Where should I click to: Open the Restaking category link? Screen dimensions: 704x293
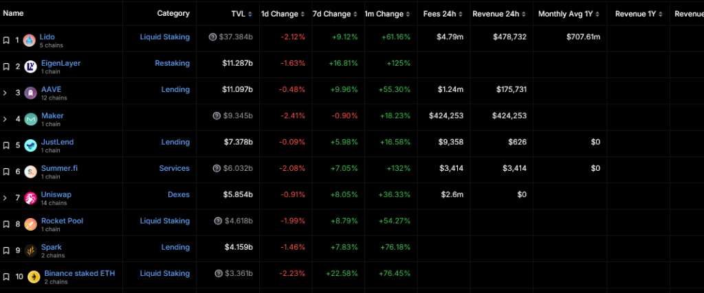coord(172,63)
